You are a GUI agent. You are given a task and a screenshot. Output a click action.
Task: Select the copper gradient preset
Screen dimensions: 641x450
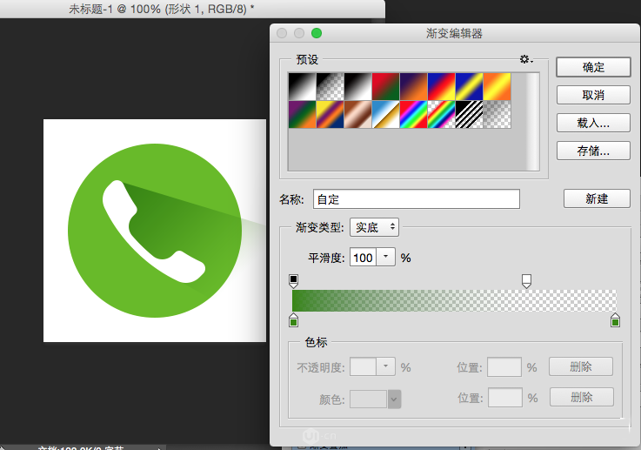tap(357, 115)
